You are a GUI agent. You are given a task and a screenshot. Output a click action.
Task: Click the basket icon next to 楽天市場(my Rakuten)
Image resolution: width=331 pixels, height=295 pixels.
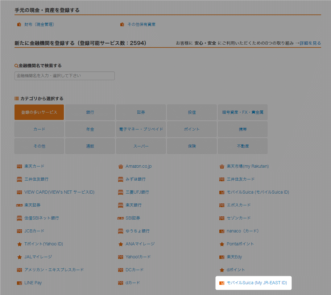click(x=222, y=166)
